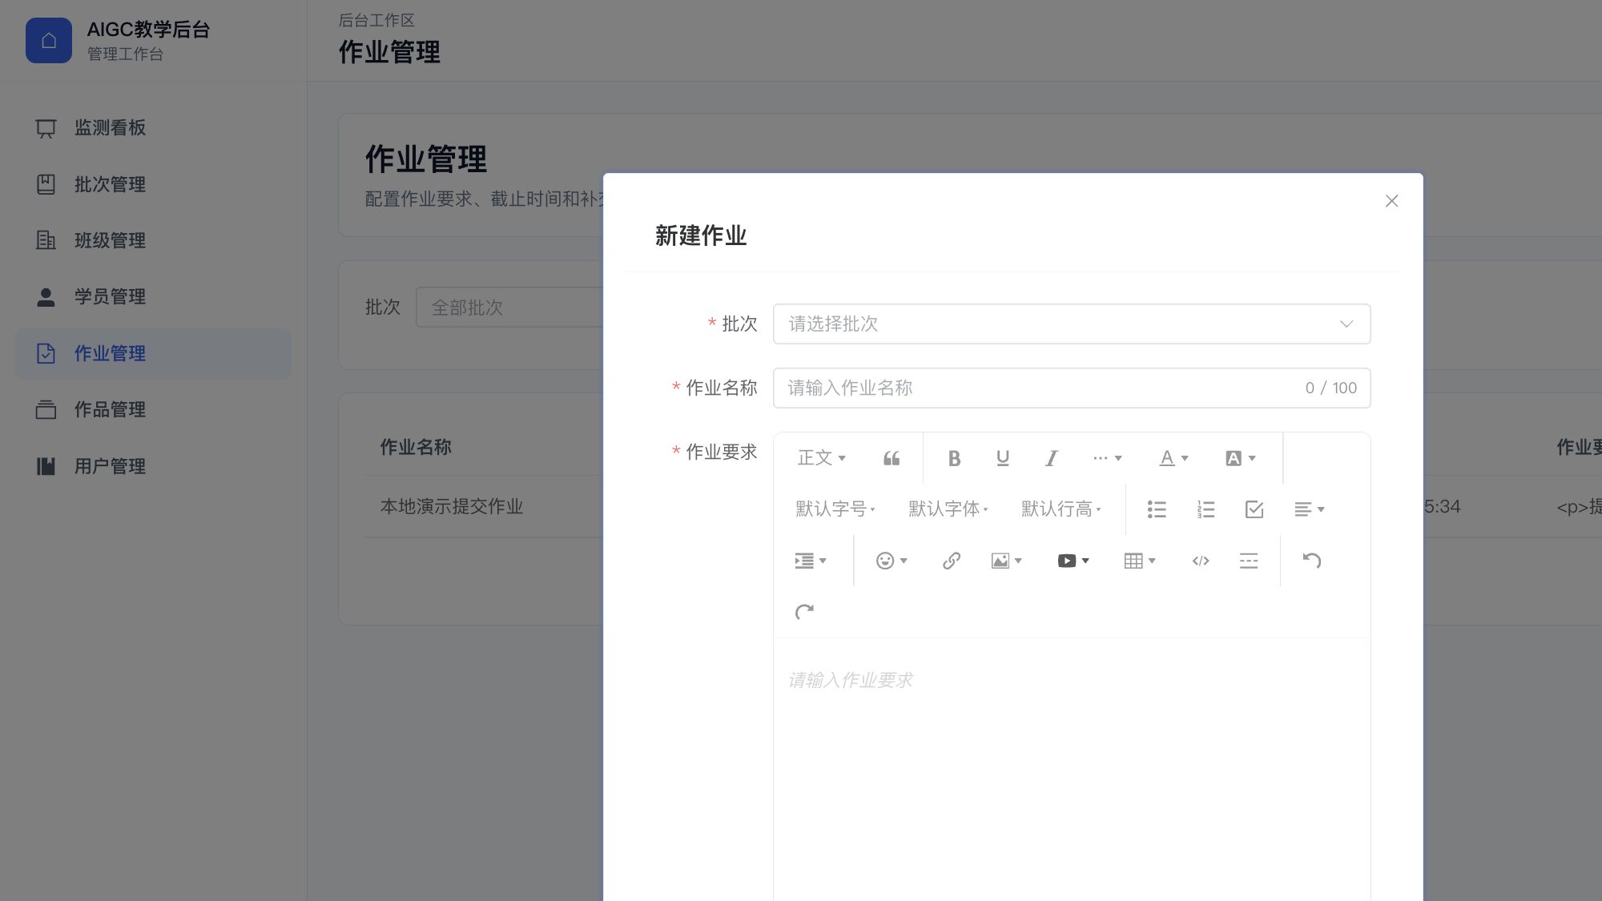This screenshot has height=901, width=1602.
Task: Redo the last editor action
Action: pyautogui.click(x=804, y=612)
